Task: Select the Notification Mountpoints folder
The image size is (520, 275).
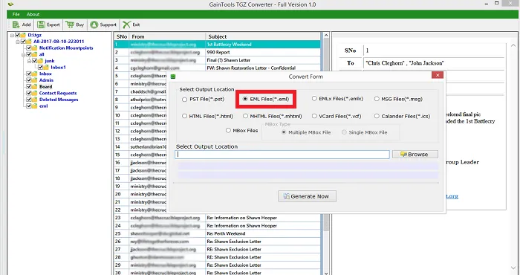Action: tap(66, 48)
